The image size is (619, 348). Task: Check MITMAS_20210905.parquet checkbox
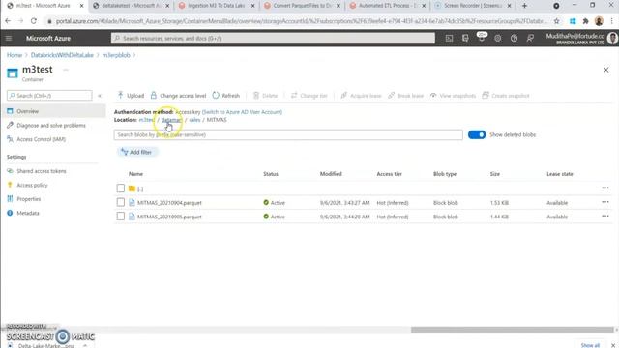pyautogui.click(x=120, y=217)
